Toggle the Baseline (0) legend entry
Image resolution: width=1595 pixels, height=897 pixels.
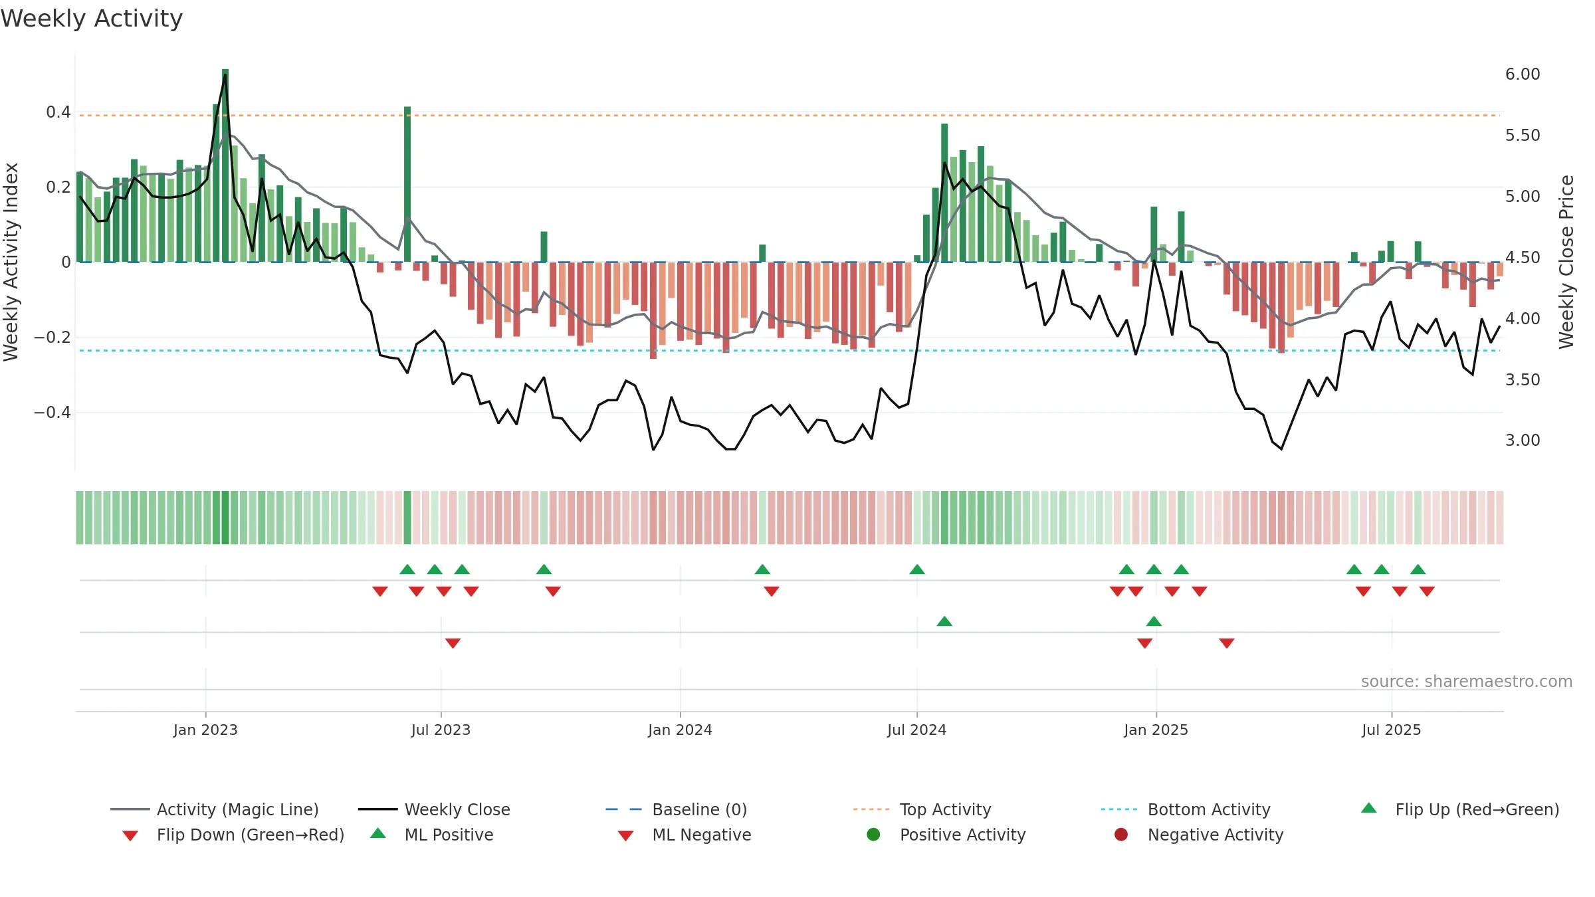tap(677, 809)
